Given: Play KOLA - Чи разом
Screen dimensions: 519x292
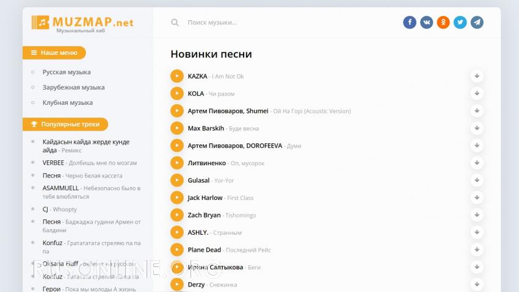Looking at the screenshot, I should click(177, 93).
